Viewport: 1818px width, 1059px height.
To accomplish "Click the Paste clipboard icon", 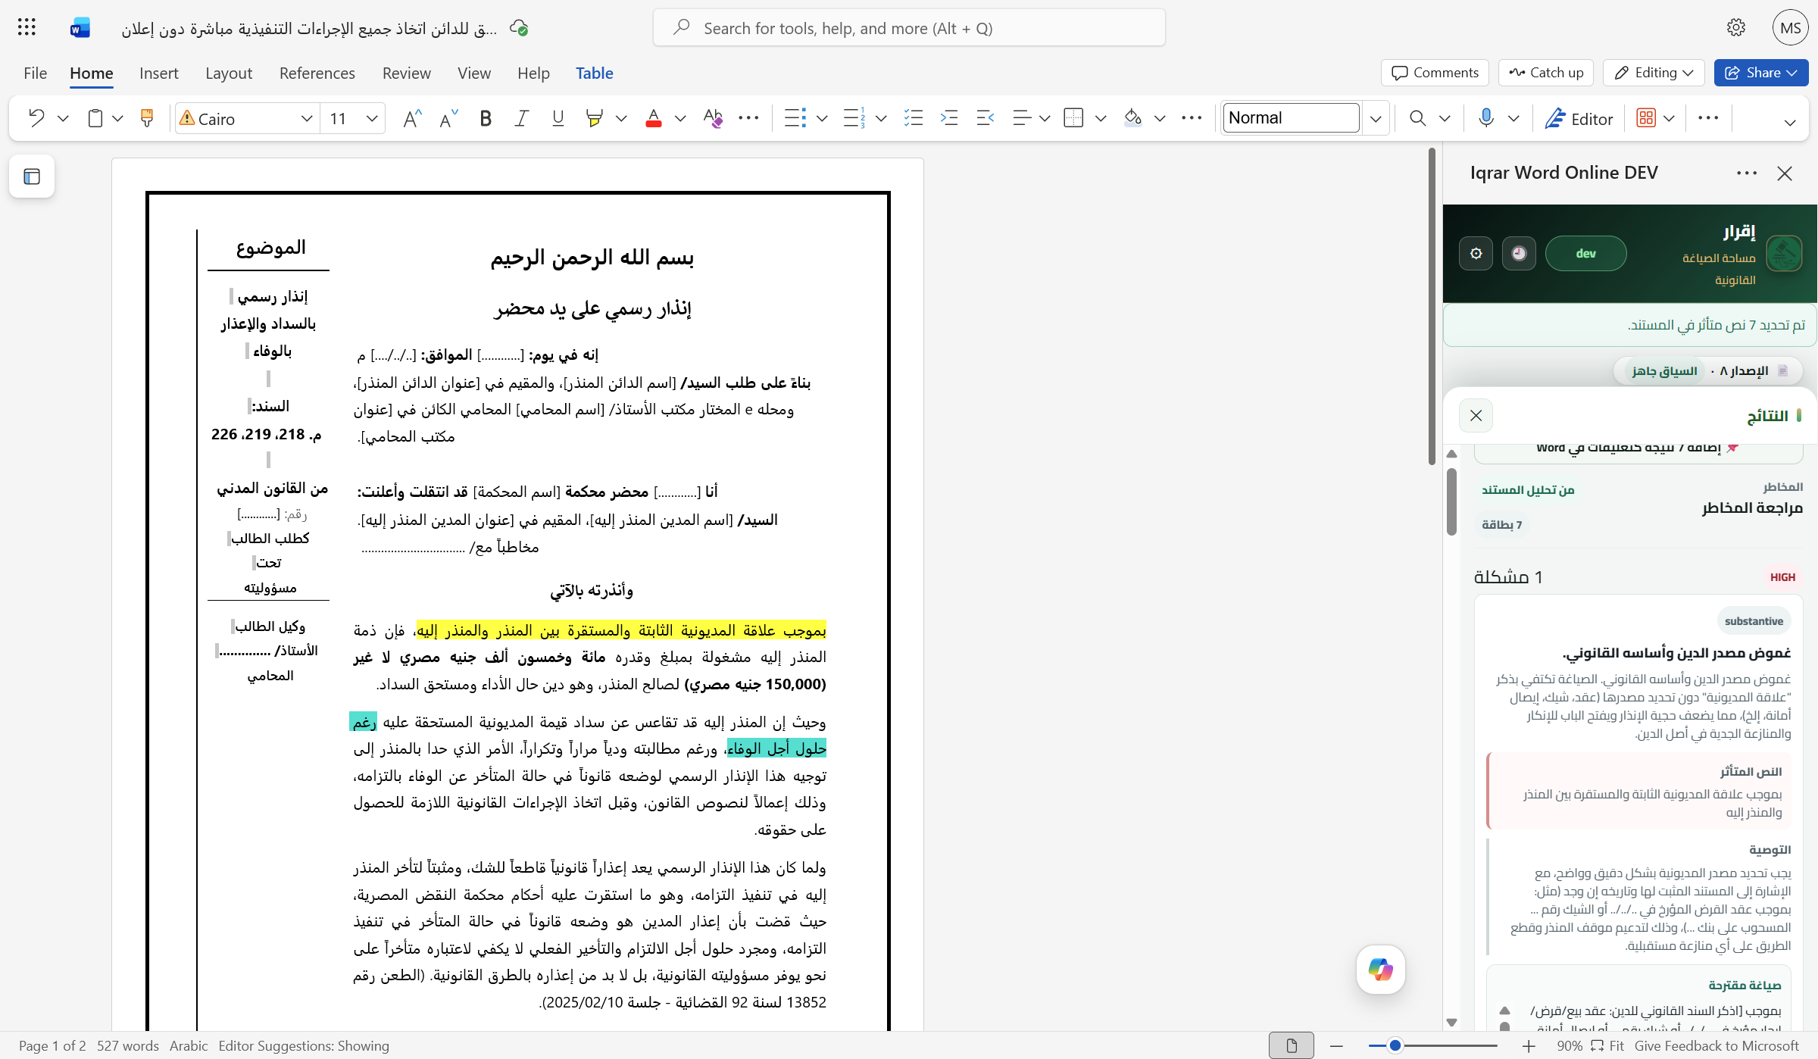I will pos(95,118).
